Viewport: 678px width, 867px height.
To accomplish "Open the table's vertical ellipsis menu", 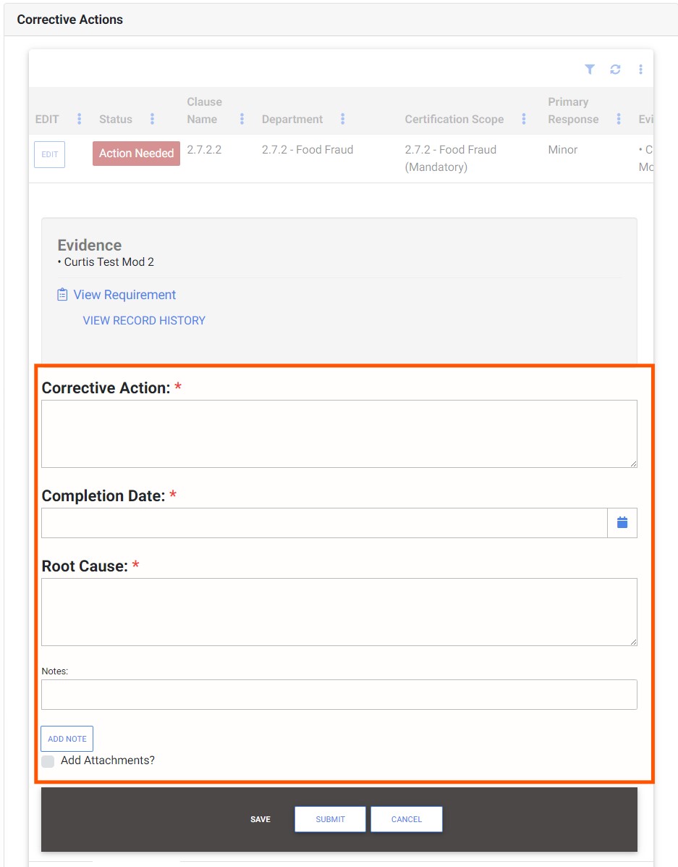I will 640,70.
